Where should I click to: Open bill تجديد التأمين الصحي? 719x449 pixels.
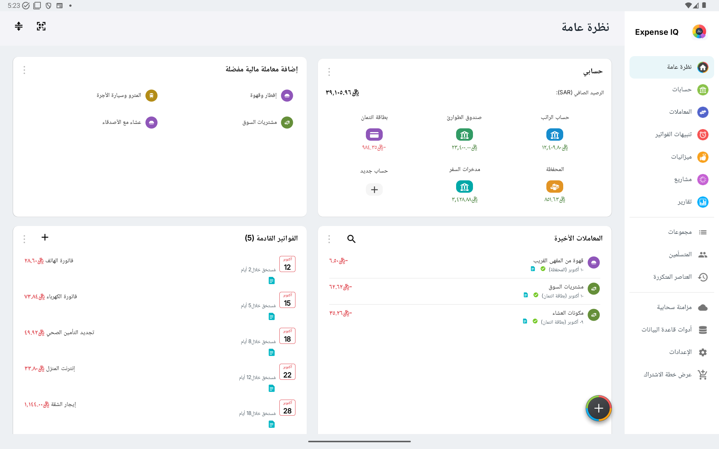click(160, 342)
